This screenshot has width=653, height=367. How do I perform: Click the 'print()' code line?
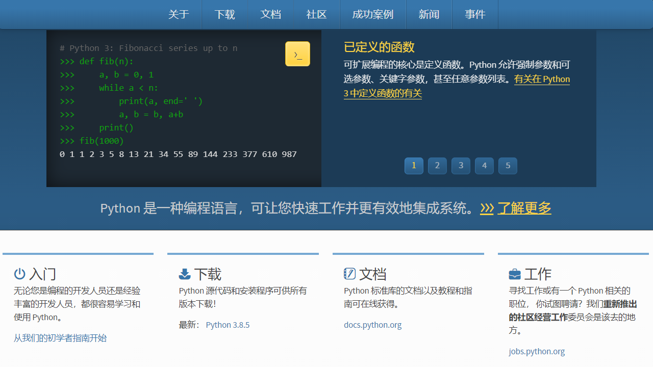96,127
